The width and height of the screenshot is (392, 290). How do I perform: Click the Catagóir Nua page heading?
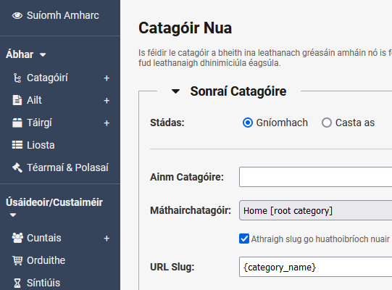[x=185, y=28]
